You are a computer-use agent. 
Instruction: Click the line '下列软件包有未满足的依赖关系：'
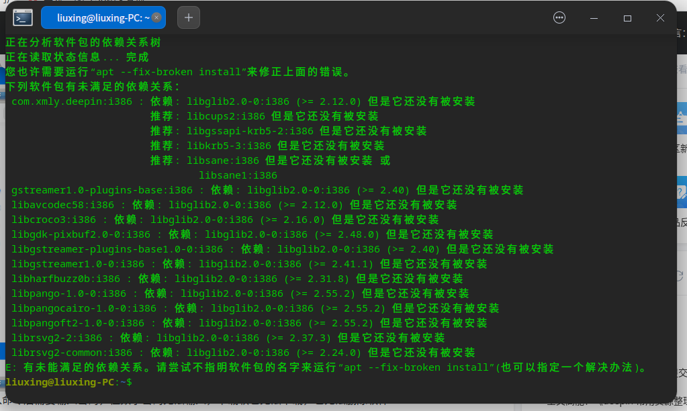click(93, 87)
